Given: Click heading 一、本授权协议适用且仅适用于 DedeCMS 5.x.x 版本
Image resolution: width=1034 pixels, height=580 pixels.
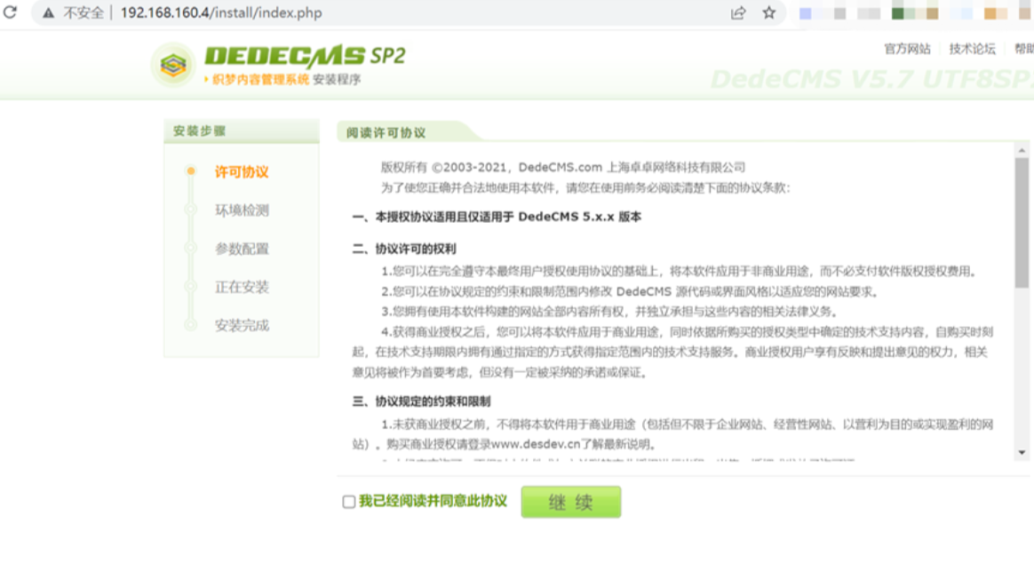Looking at the screenshot, I should (x=497, y=217).
